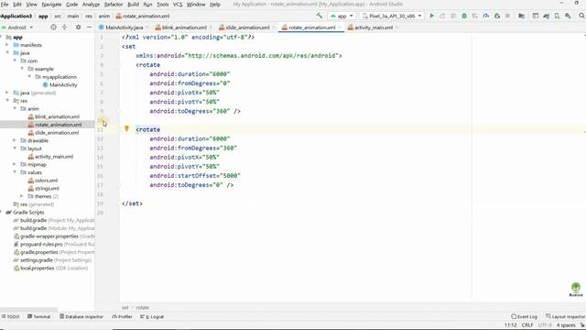Switch to blink_animation.xml editor tab
This screenshot has height=330, width=586.
pyautogui.click(x=184, y=27)
